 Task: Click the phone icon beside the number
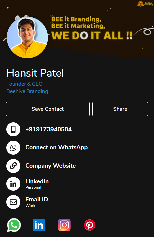[x=13, y=129]
